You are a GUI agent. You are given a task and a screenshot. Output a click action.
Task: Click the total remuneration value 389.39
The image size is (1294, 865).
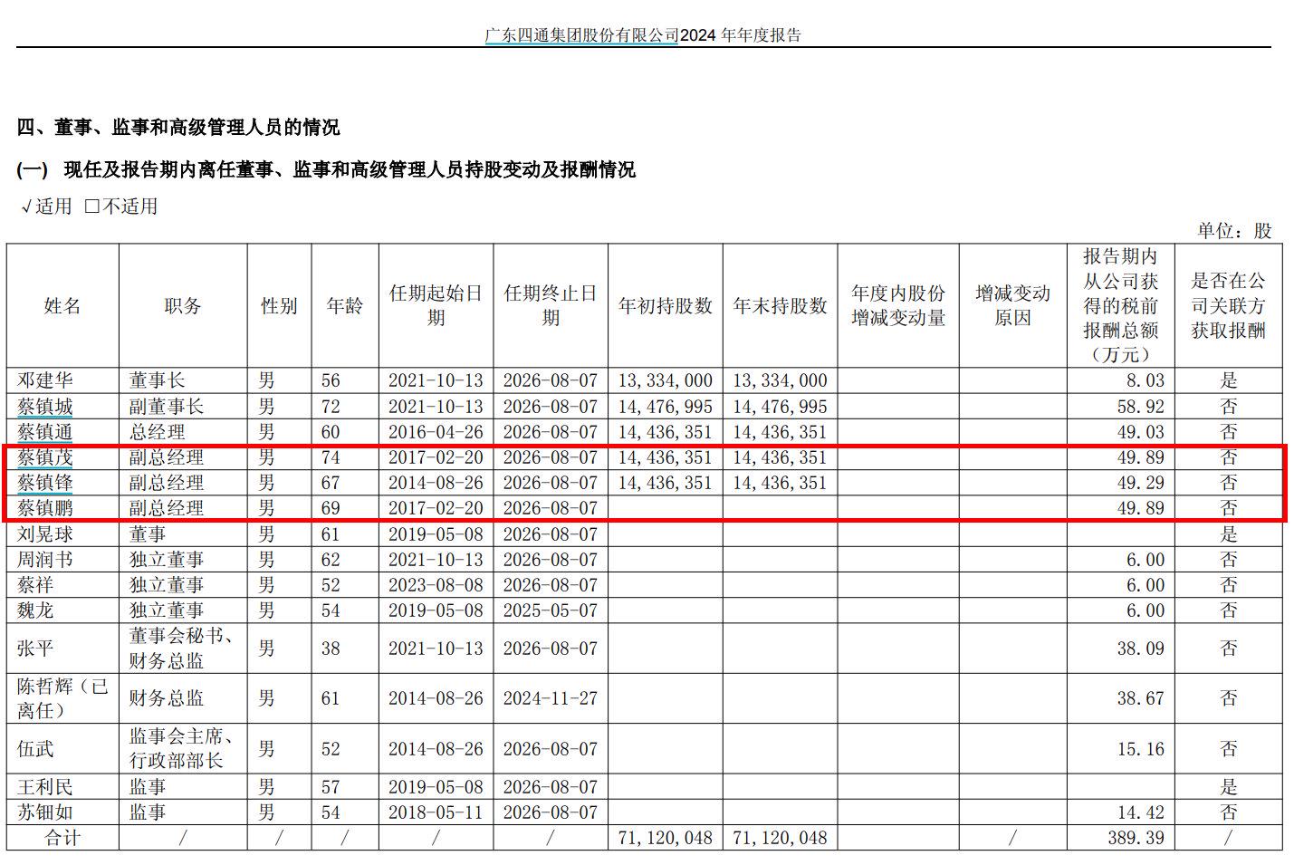(1136, 838)
